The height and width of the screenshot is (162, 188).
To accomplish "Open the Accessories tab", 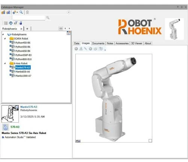I will click(x=122, y=43).
